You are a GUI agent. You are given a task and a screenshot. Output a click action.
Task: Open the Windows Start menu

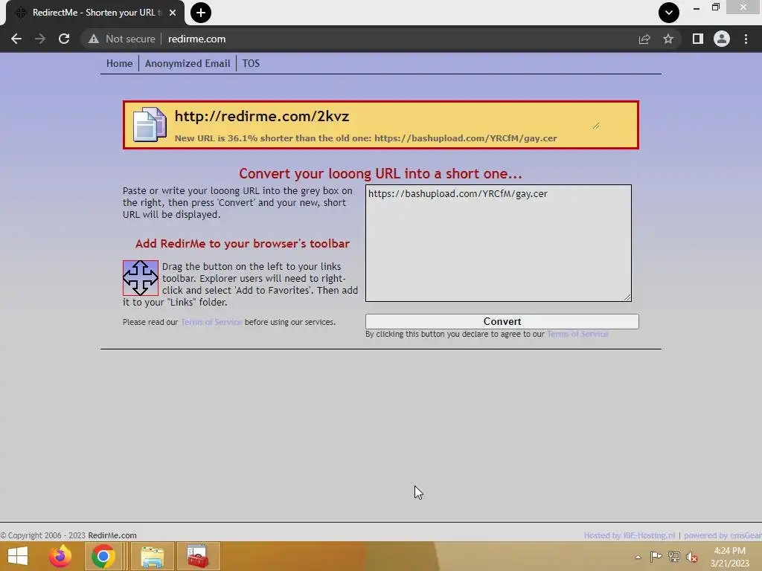point(18,556)
